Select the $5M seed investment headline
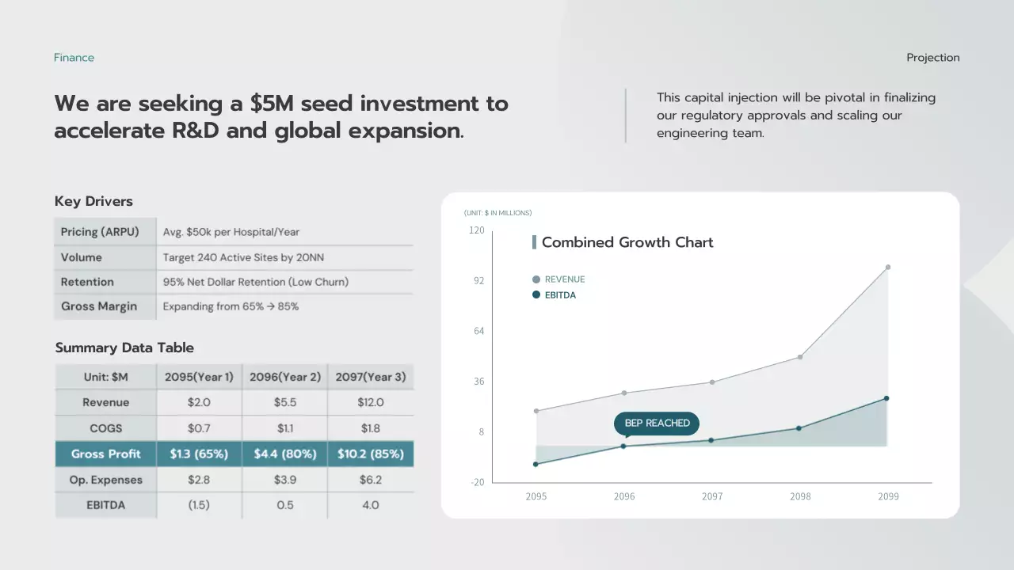Viewport: 1014px width, 570px height. click(x=281, y=116)
